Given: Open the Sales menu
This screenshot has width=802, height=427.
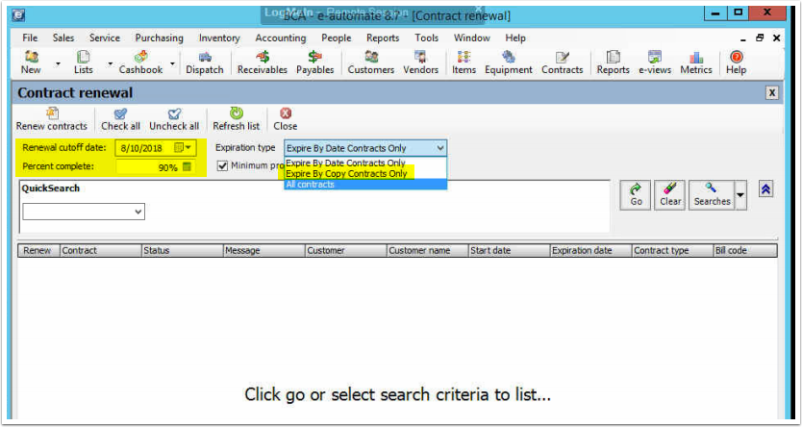Looking at the screenshot, I should click(63, 38).
